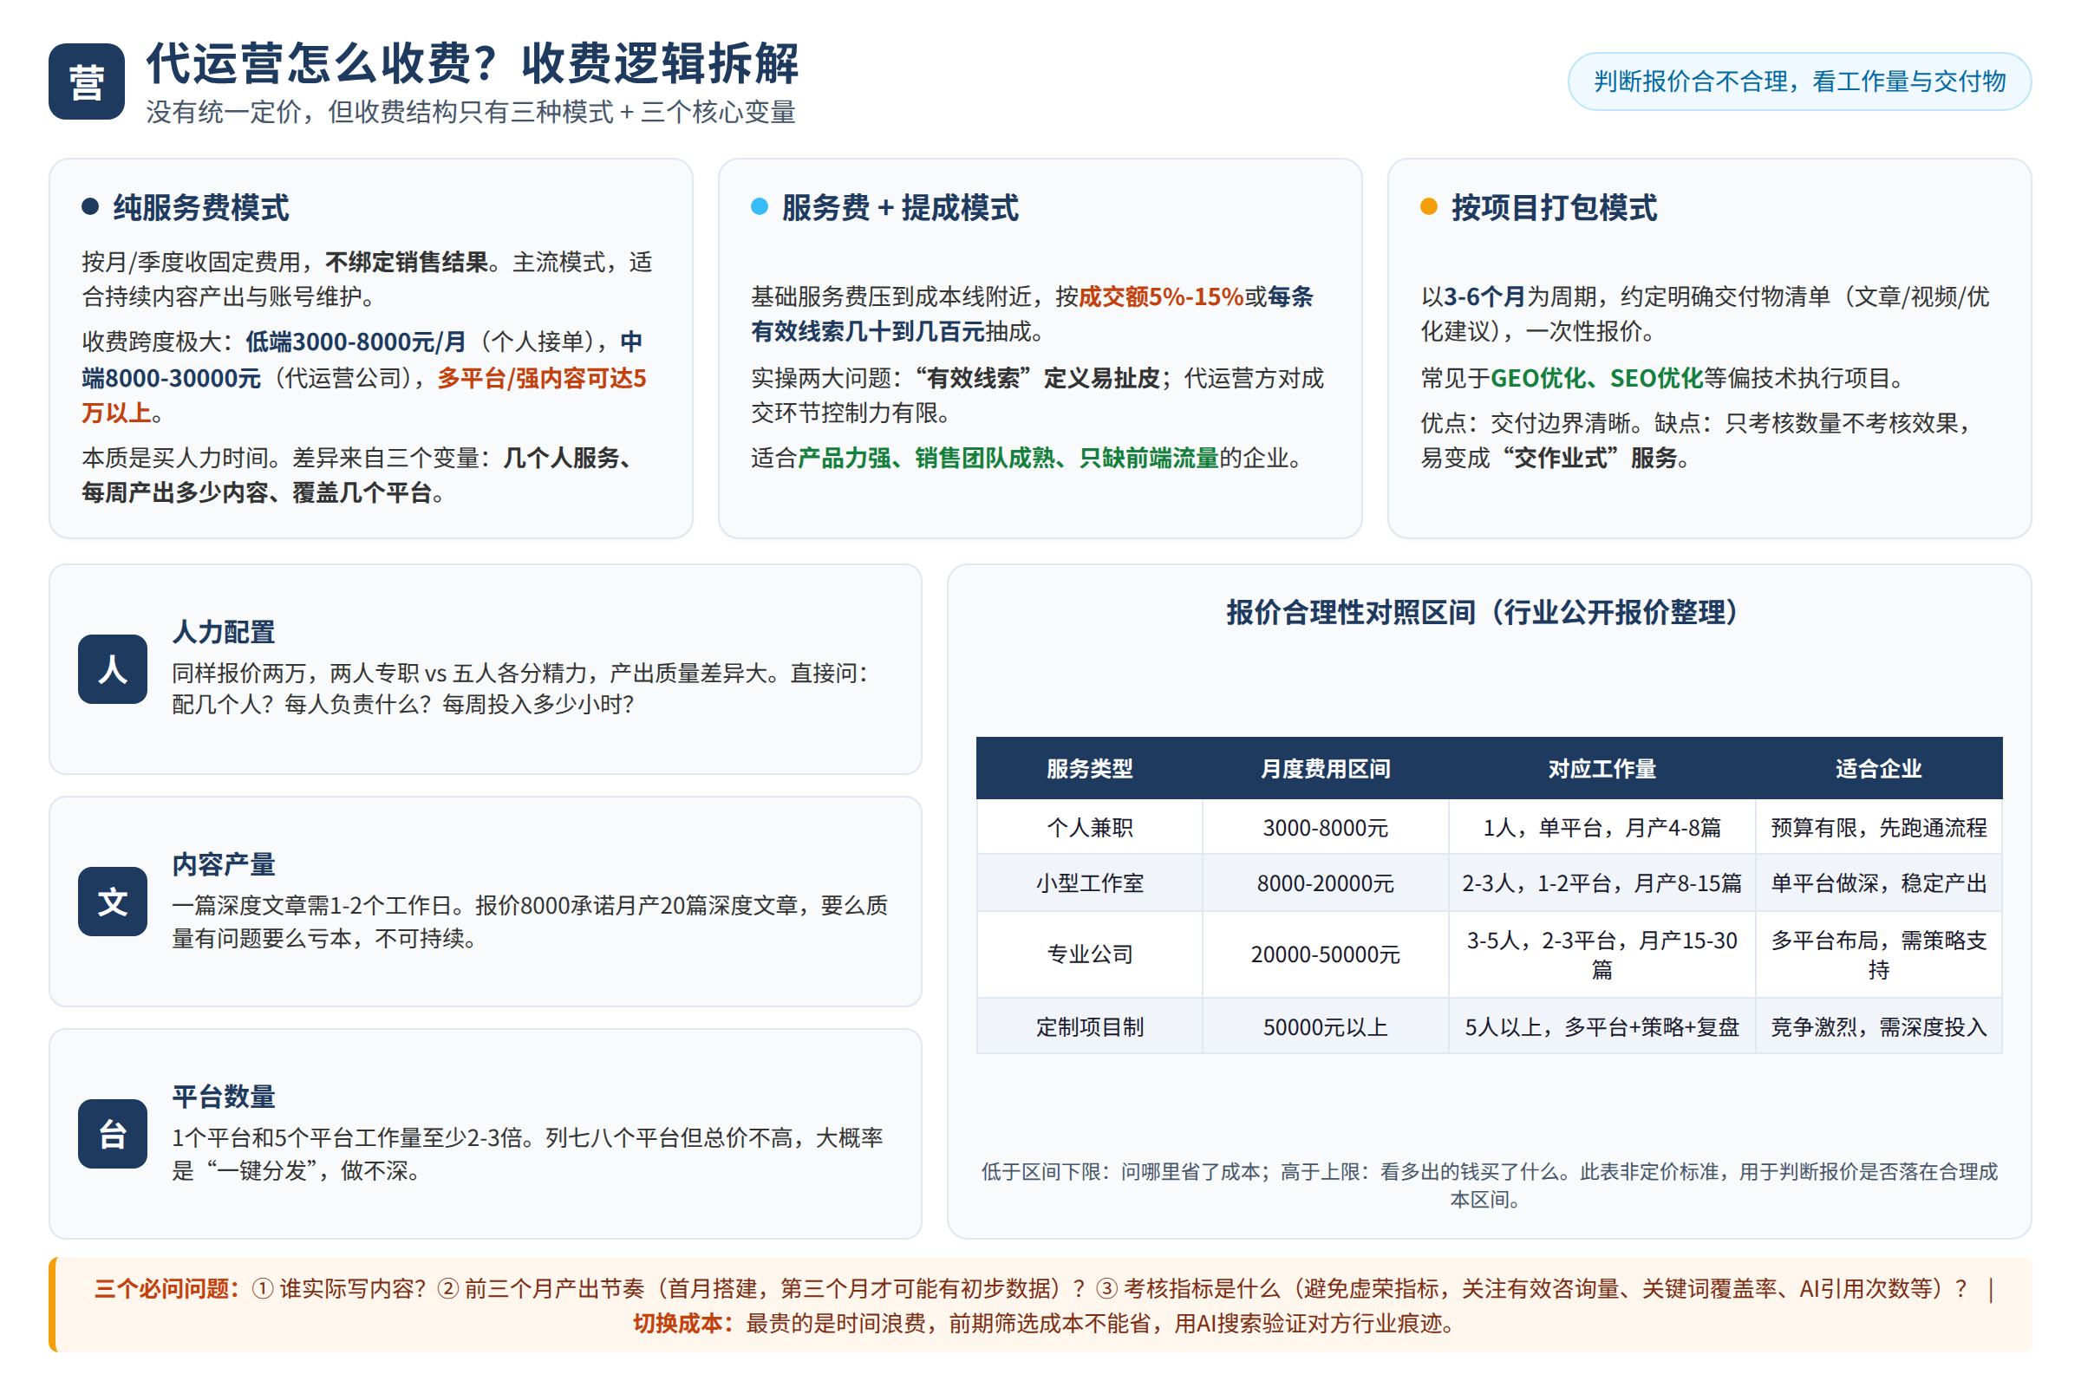Click the column header 适合企业
This screenshot has width=2081, height=1387.
tap(1878, 769)
